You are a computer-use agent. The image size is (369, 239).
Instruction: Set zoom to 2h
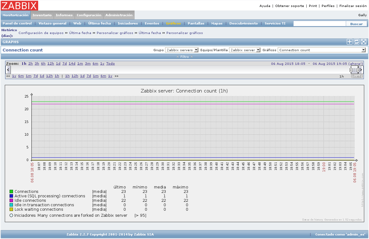[x=31, y=64]
